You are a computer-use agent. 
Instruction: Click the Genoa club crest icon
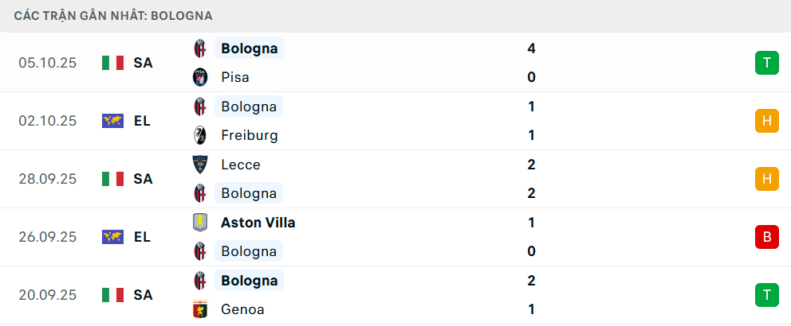tap(200, 309)
